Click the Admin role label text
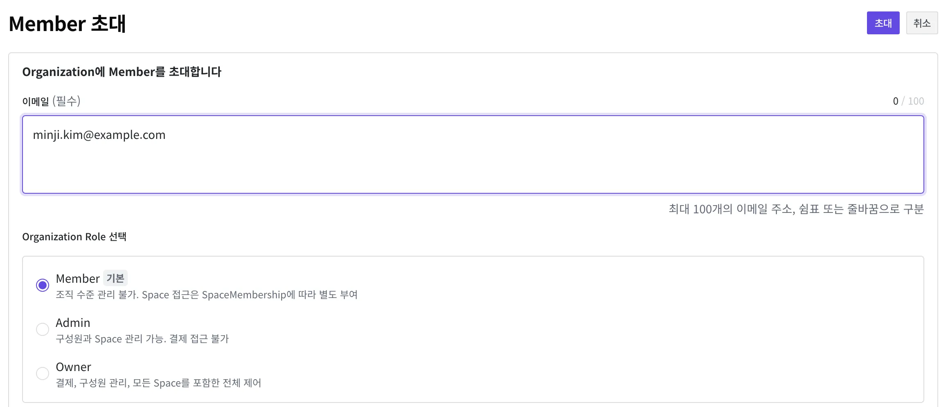The image size is (948, 407). (x=73, y=323)
